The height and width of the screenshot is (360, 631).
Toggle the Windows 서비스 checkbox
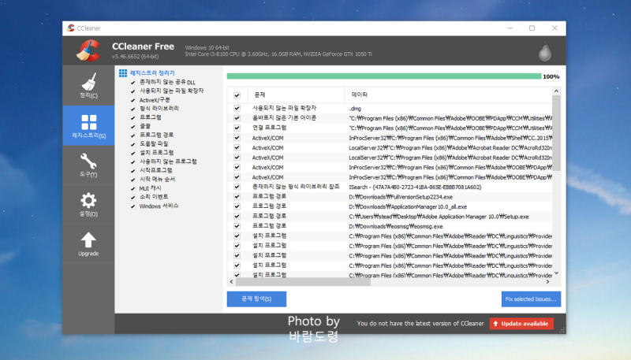133,206
